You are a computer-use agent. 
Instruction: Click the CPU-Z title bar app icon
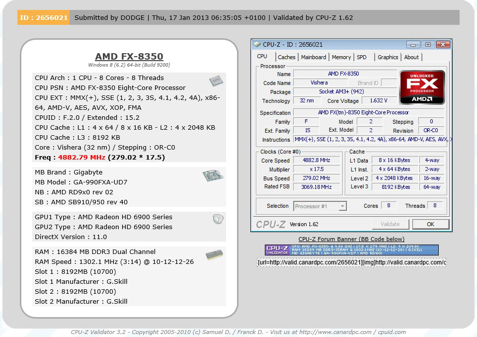pos(257,44)
